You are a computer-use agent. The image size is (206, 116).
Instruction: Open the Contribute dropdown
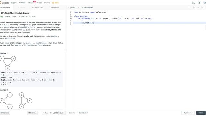(83, 113)
